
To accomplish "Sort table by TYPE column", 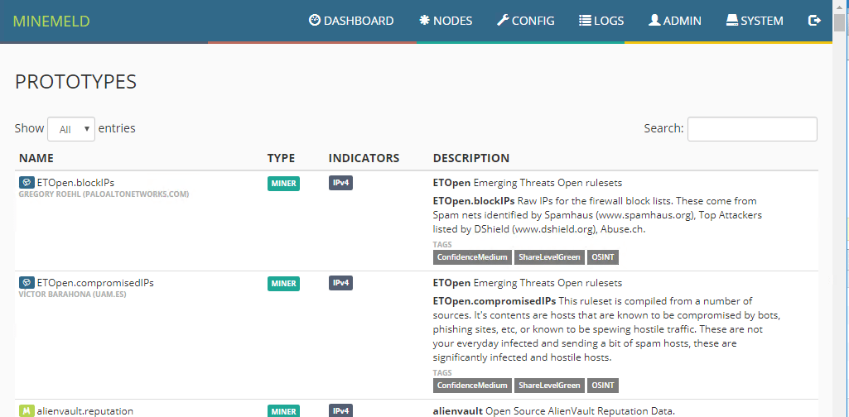I will click(x=281, y=158).
